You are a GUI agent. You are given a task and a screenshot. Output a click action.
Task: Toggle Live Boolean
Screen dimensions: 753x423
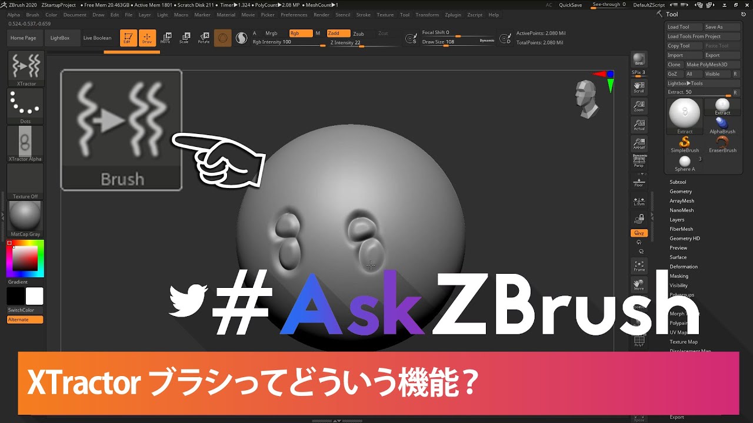97,38
